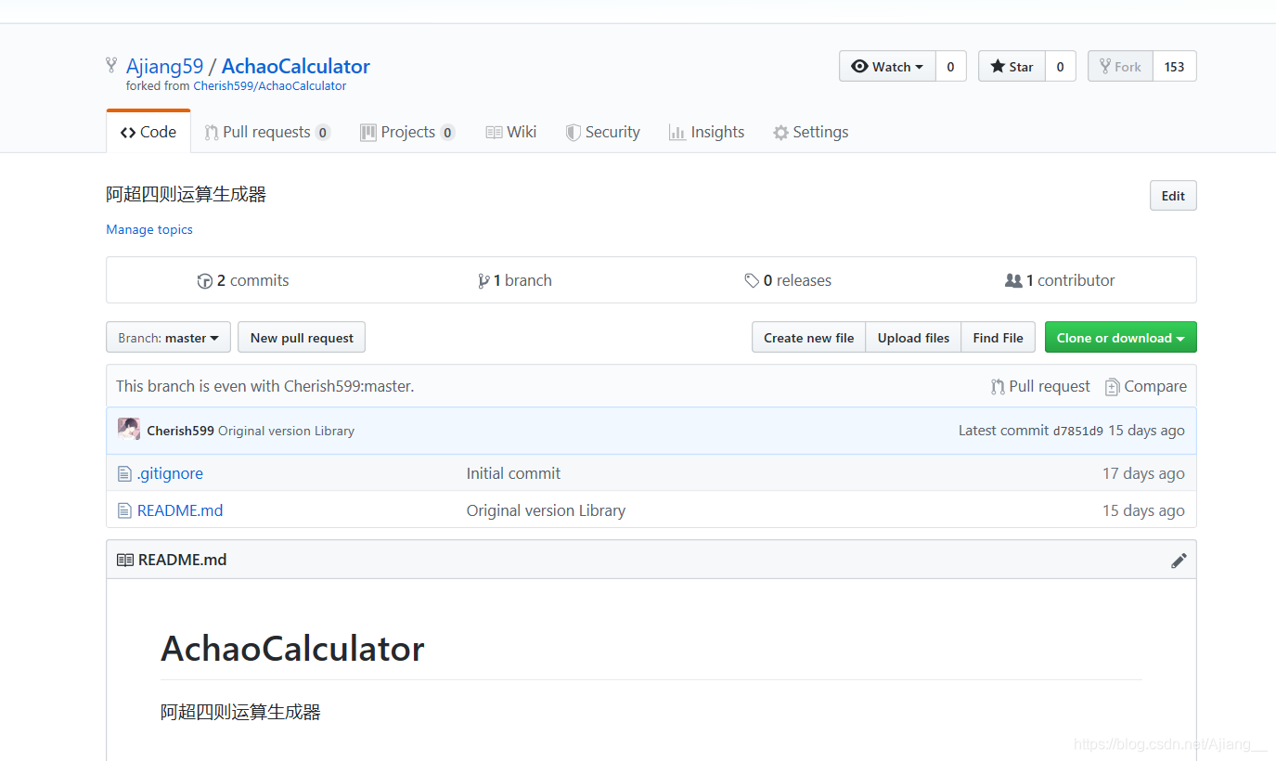This screenshot has width=1276, height=761.
Task: View 1 contributor link
Action: point(1060,280)
